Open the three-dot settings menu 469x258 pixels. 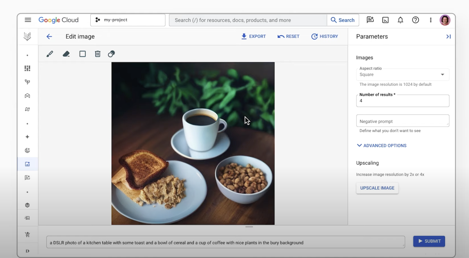pos(431,20)
